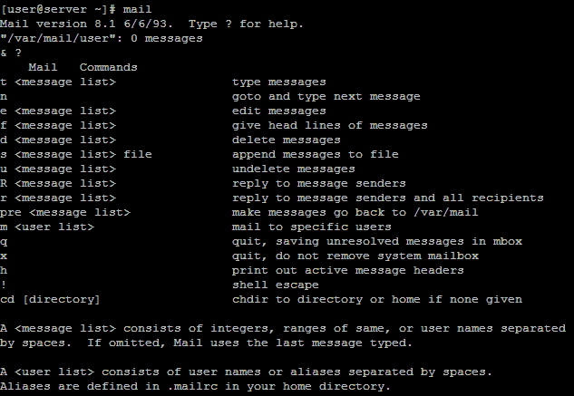Click the "shell escape" description
This screenshot has width=574, height=396.
(x=275, y=285)
